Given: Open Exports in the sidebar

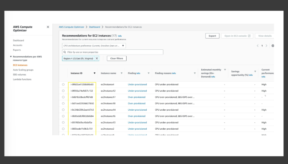Looking at the screenshot, I should point(17,50).
